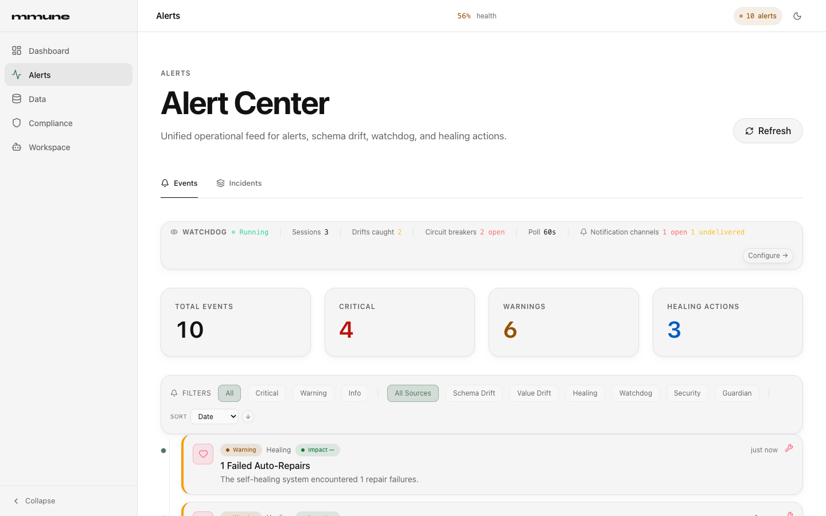Click the filters bell icon
826x516 pixels.
[x=174, y=393]
